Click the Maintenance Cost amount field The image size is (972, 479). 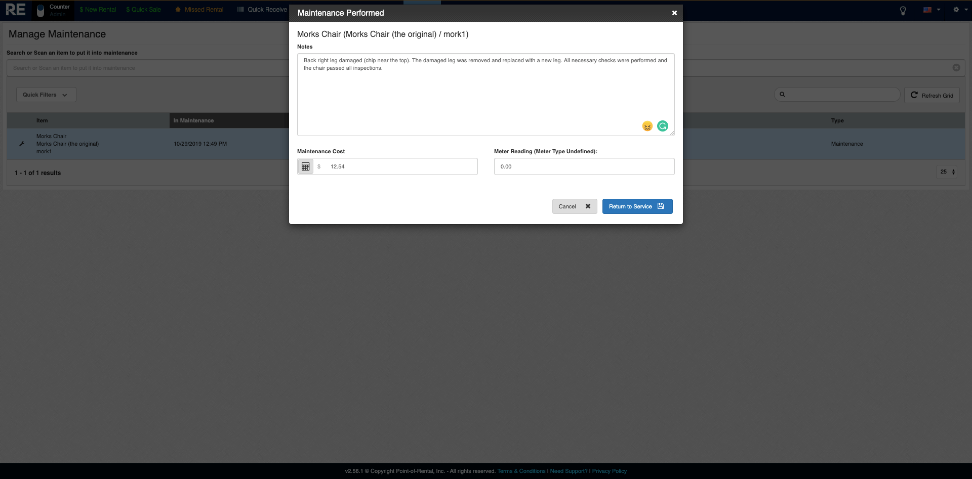pyautogui.click(x=401, y=166)
